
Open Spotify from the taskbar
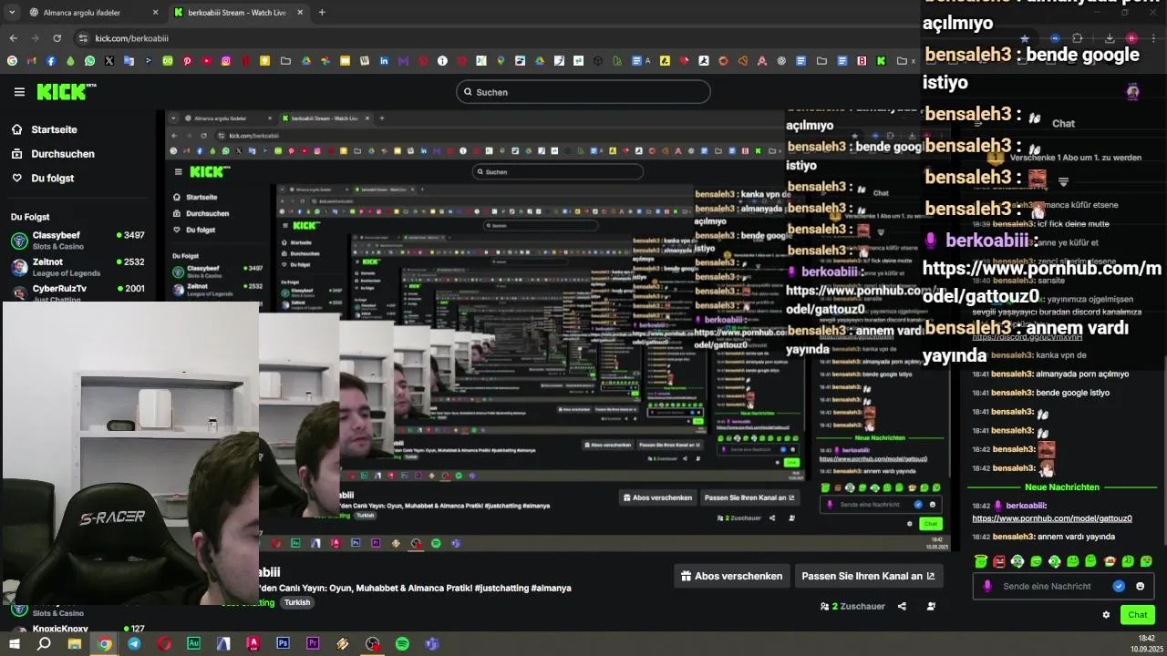tap(402, 643)
